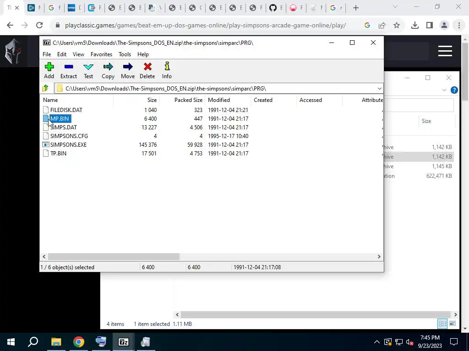Open Windows taskbar search
The image size is (469, 351).
coord(33,342)
